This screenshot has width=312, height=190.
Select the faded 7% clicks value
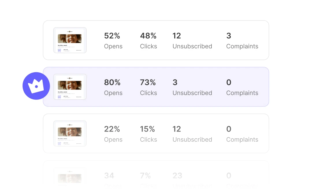(x=145, y=176)
